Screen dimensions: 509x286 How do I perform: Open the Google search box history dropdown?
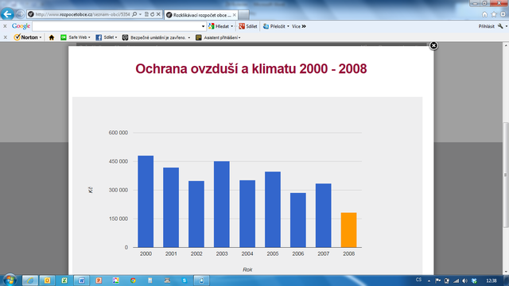pyautogui.click(x=204, y=26)
